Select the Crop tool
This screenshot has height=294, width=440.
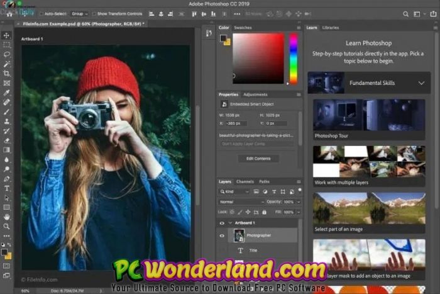(x=6, y=74)
